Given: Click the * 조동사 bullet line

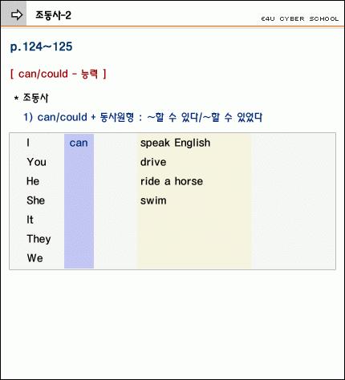Looking at the screenshot, I should tap(31, 98).
